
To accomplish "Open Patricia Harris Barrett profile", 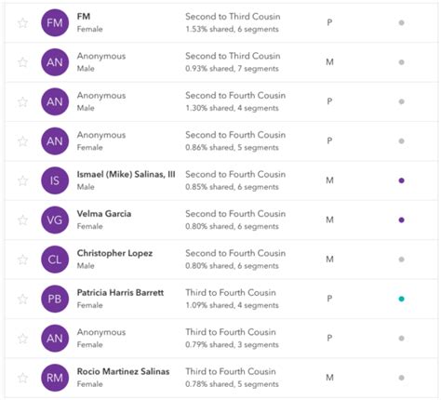I will click(120, 293).
